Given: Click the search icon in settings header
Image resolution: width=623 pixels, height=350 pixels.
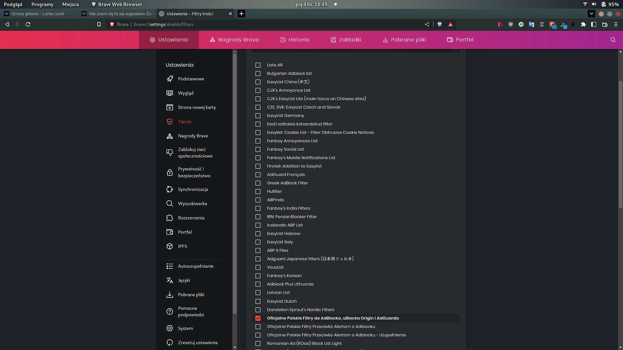Looking at the screenshot, I should 613,40.
